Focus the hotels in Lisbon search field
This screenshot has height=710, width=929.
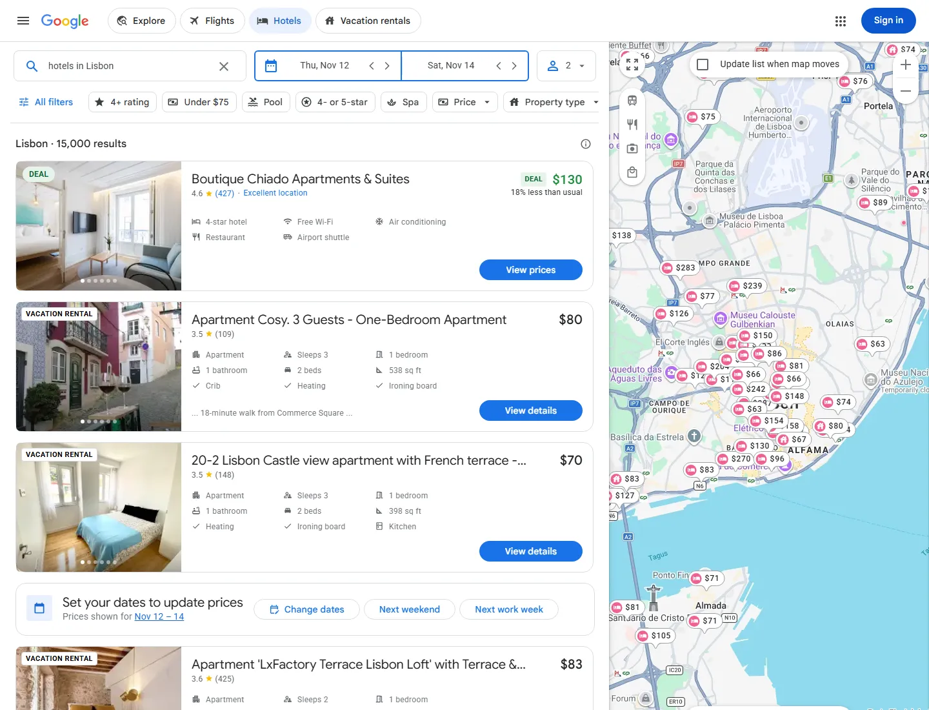pyautogui.click(x=129, y=66)
